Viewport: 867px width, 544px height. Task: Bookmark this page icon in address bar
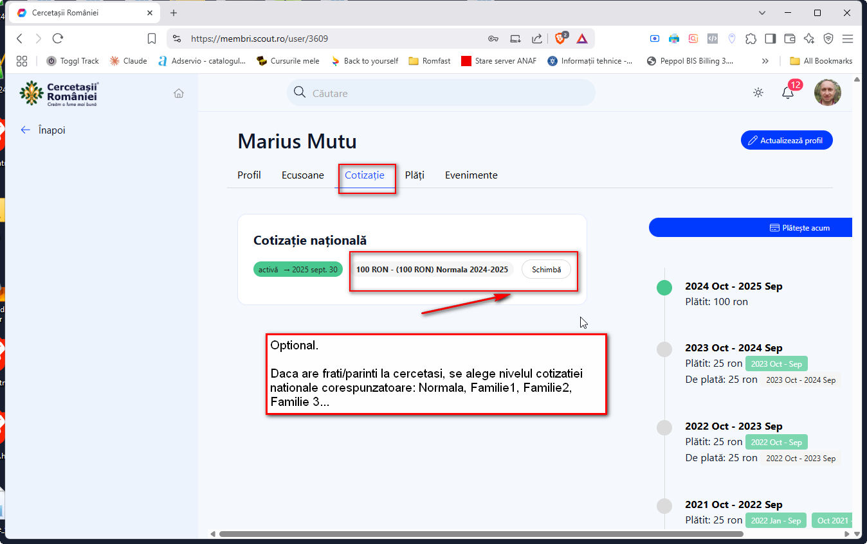click(x=152, y=39)
